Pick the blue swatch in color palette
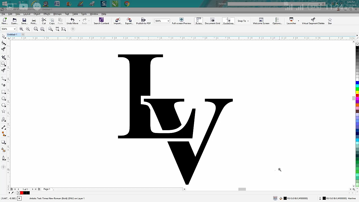This screenshot has width=359, height=202. coord(357,83)
